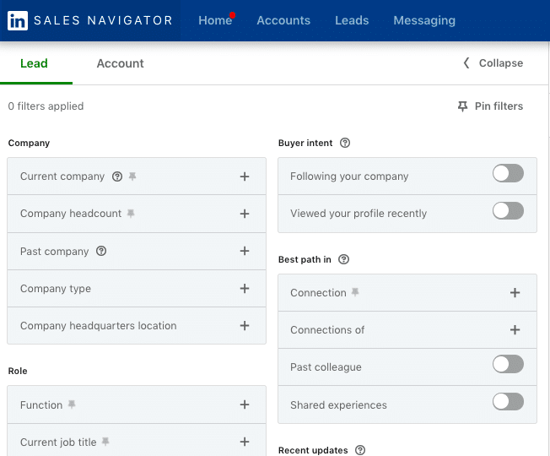Image resolution: width=550 pixels, height=456 pixels.
Task: Switch to the Account tab
Action: (121, 63)
